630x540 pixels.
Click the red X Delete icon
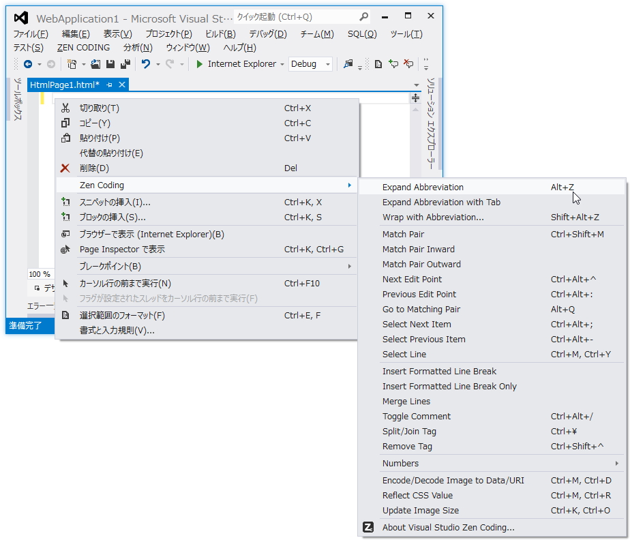tap(65, 168)
